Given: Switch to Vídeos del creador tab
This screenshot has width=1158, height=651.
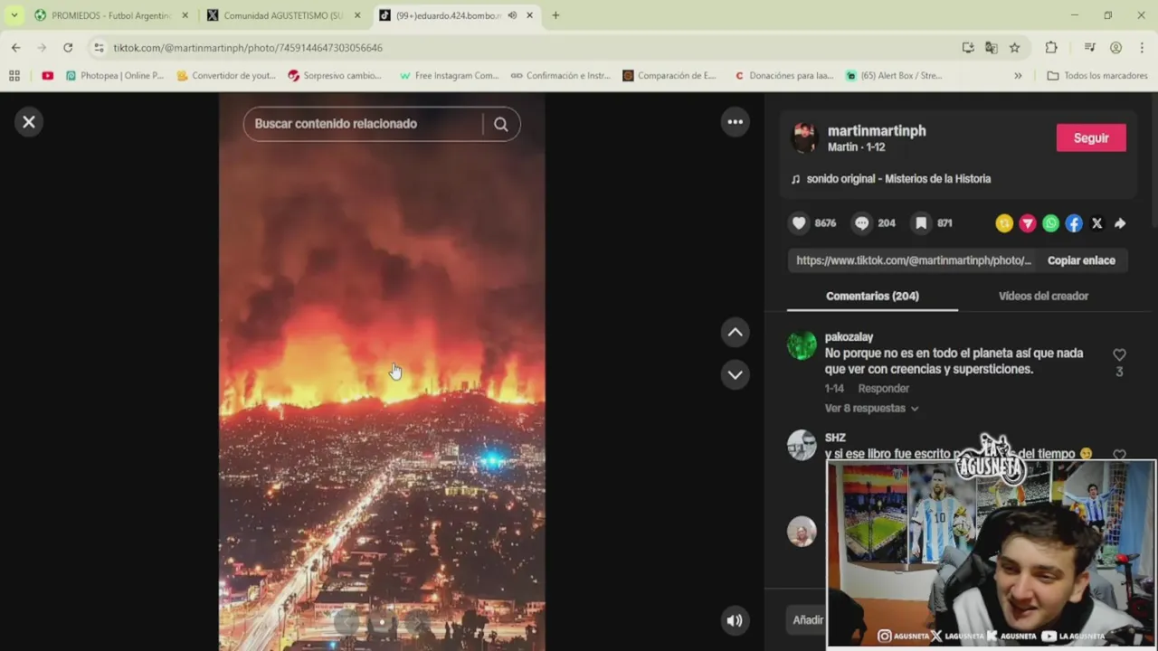Looking at the screenshot, I should click(x=1043, y=296).
